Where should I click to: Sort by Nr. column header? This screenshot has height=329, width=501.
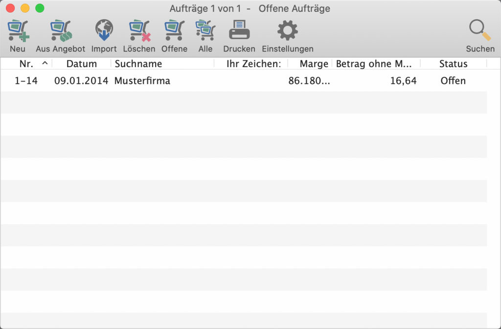26,64
